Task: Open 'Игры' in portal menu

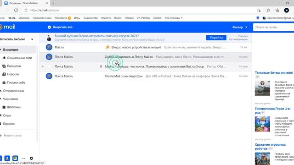Action: pos(77,18)
